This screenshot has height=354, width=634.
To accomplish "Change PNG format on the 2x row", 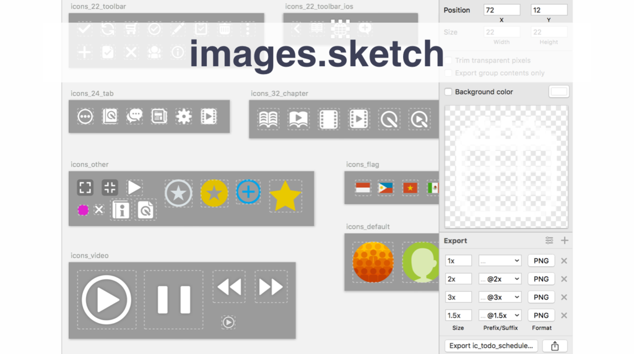I will pyautogui.click(x=541, y=279).
